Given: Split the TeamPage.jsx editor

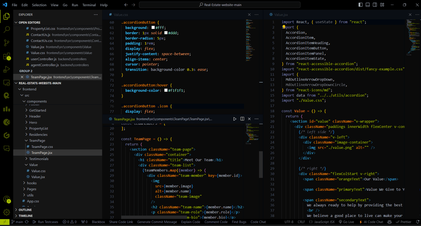Looking at the screenshot, I should click(x=242, y=119).
